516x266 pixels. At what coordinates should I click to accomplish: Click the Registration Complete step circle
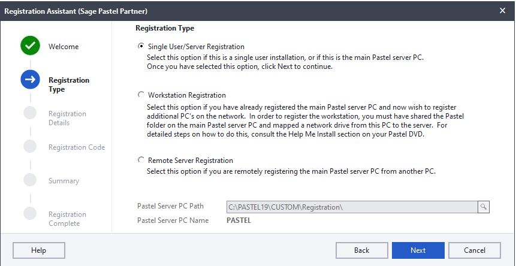(30, 213)
